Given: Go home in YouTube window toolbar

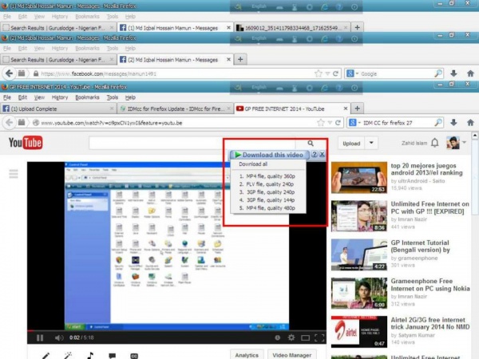Looking at the screenshot, I should click(470, 123).
